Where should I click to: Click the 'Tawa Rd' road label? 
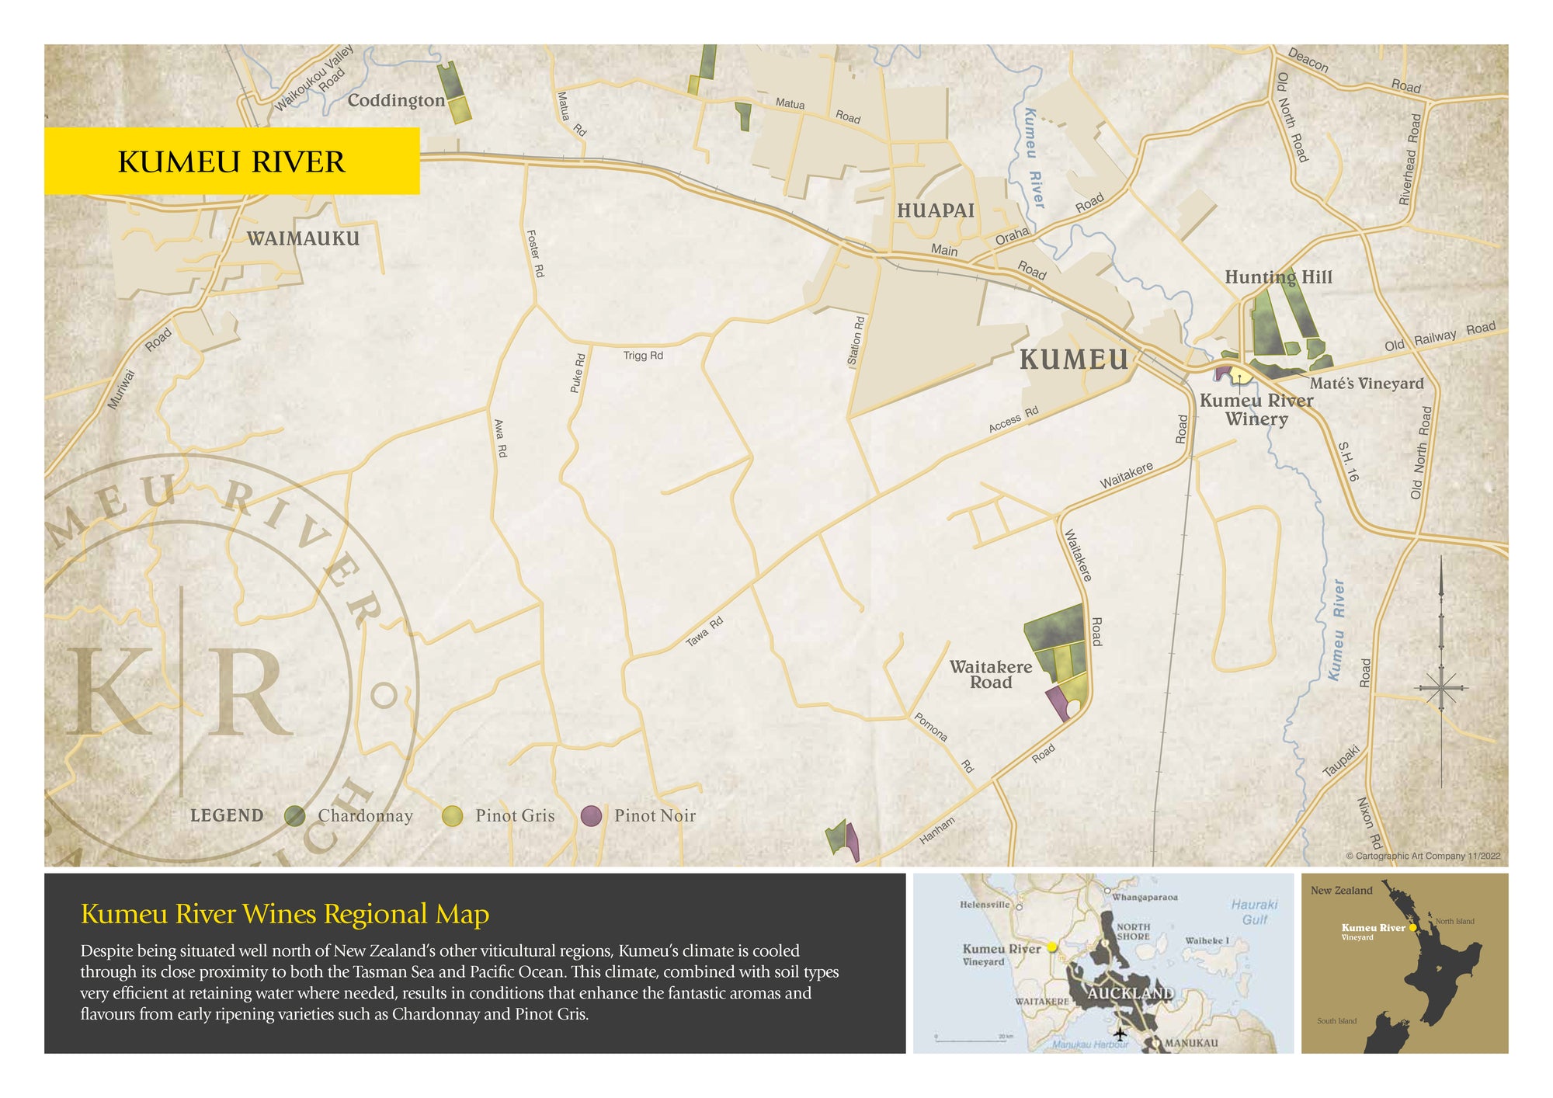coord(704,632)
